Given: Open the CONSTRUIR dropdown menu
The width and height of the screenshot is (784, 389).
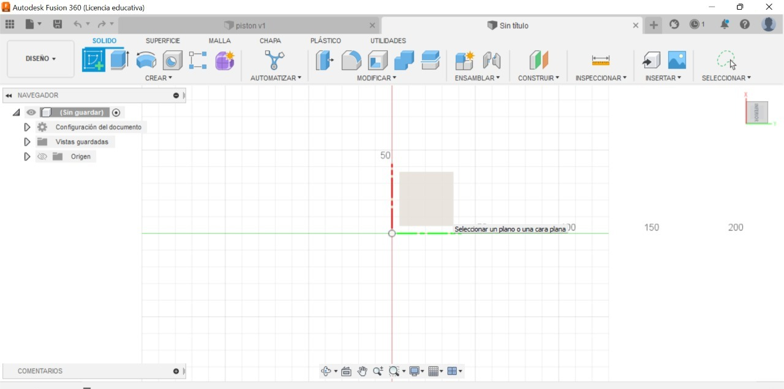Looking at the screenshot, I should point(538,78).
